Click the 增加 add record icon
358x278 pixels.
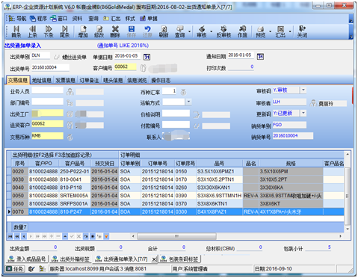coord(83,31)
